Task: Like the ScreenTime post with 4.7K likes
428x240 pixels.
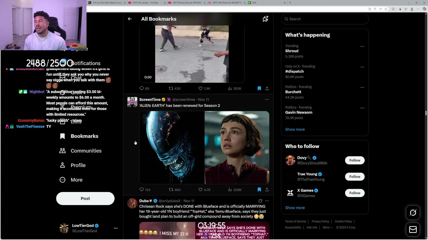Action: point(204,190)
